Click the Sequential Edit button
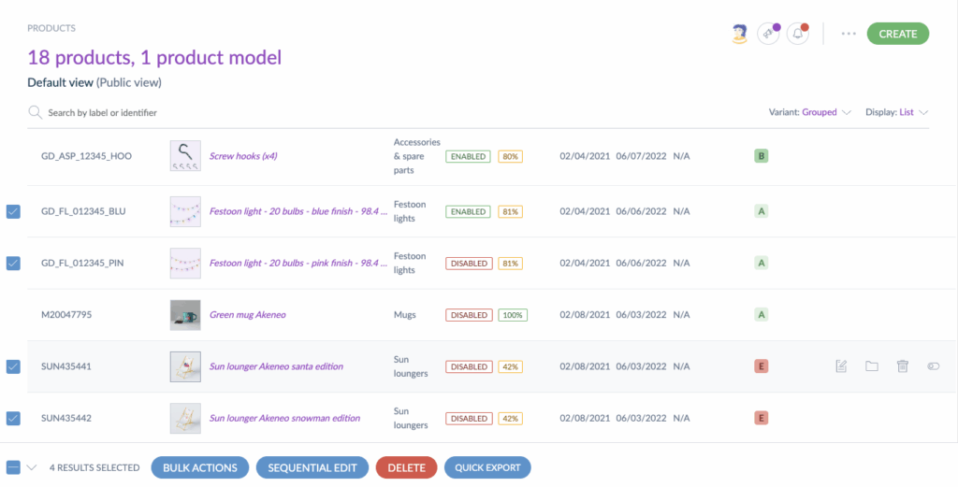Screen dimensions: 958x487 [312, 467]
